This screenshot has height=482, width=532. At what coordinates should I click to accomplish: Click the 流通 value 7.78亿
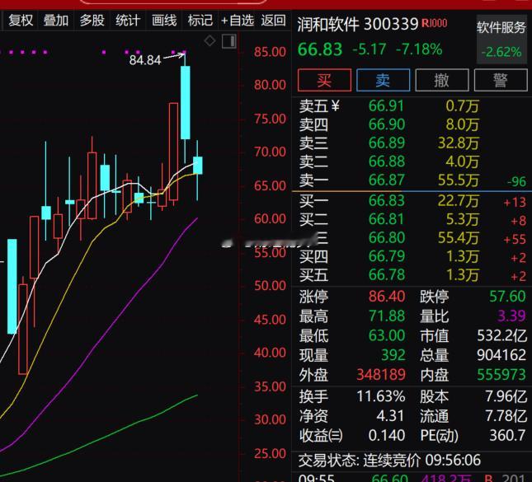tap(506, 415)
